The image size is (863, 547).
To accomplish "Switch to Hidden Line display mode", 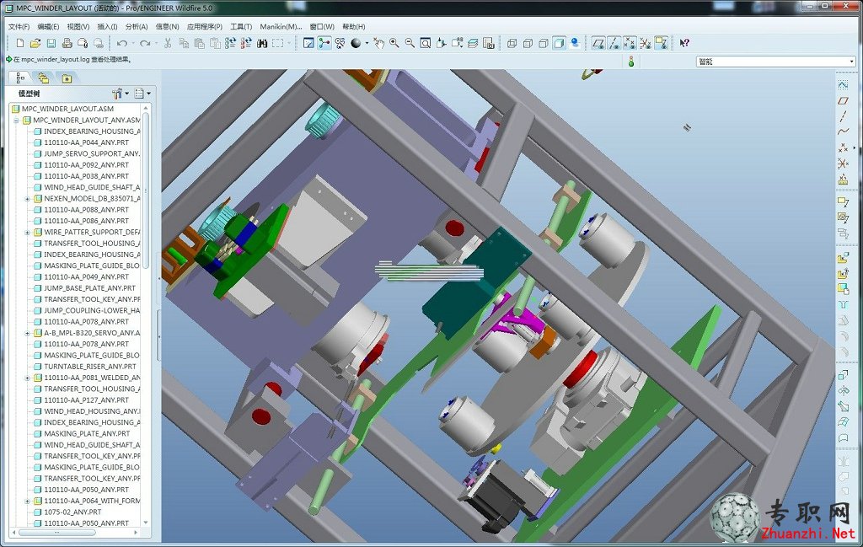I will [x=528, y=43].
